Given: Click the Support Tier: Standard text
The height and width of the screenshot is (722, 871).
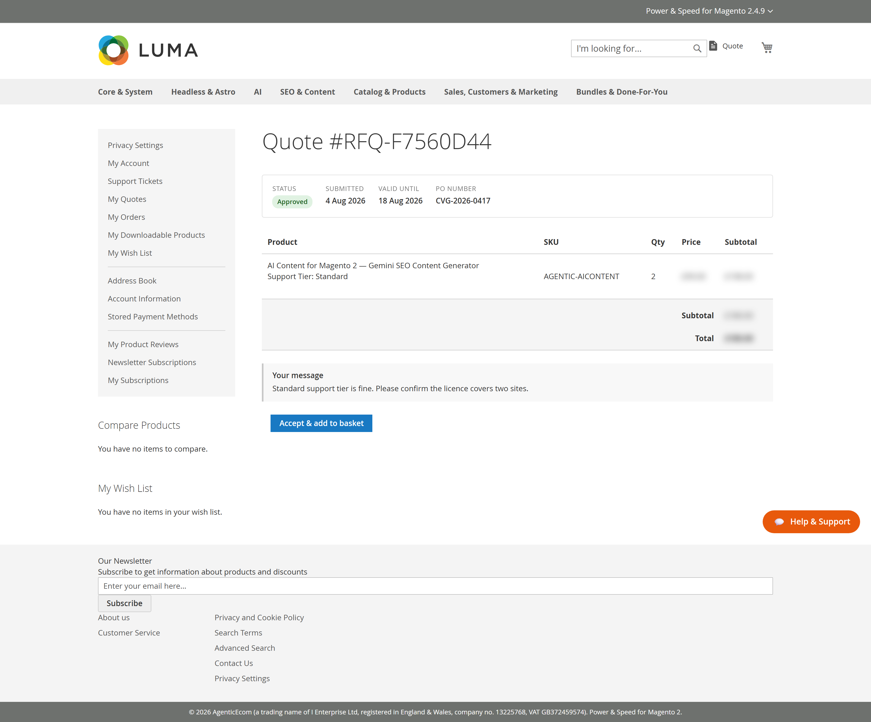Looking at the screenshot, I should coord(308,276).
